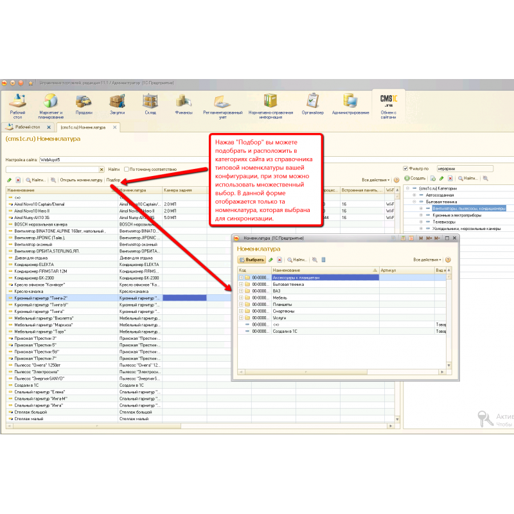Open help in the Номенклатура dialog
This screenshot has width=514, height=514.
tap(448, 260)
